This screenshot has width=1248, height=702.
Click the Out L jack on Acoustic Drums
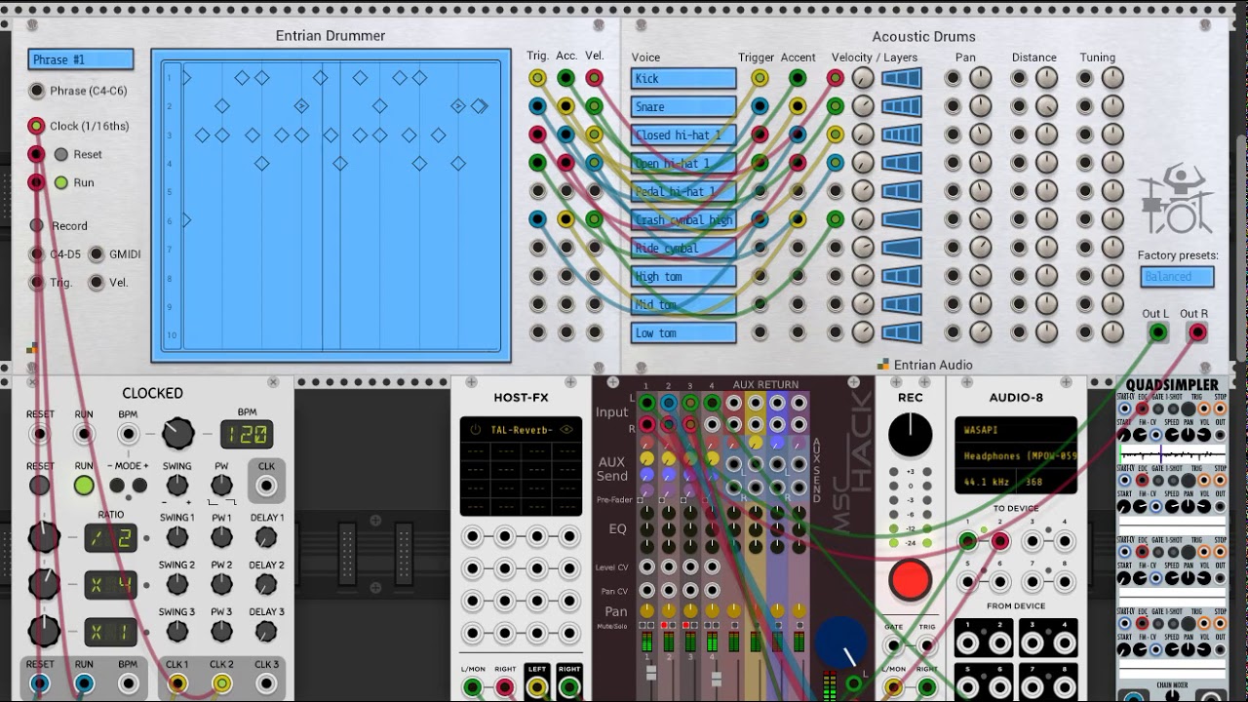click(1157, 333)
